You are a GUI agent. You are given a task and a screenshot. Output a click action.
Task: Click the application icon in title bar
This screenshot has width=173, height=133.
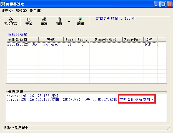coord(3,4)
